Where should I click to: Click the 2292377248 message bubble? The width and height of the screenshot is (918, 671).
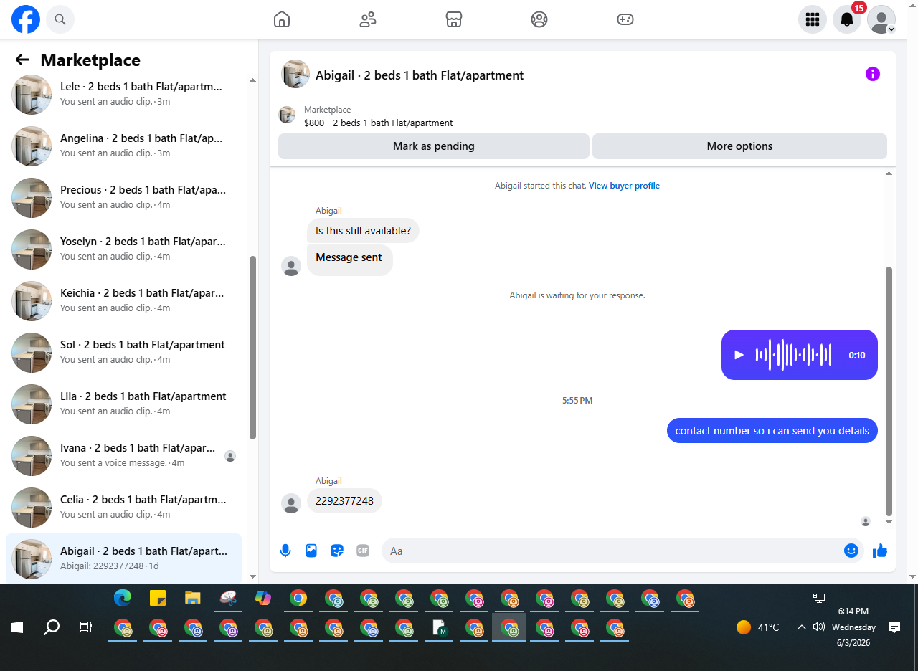pos(344,501)
